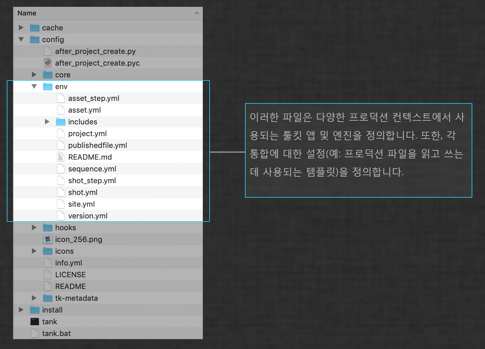Collapse the env folder disclosure triangle
This screenshot has height=349, width=485.
click(x=34, y=86)
